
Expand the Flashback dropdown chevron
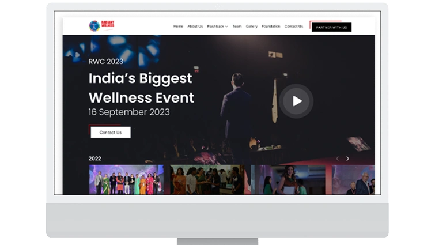click(226, 27)
